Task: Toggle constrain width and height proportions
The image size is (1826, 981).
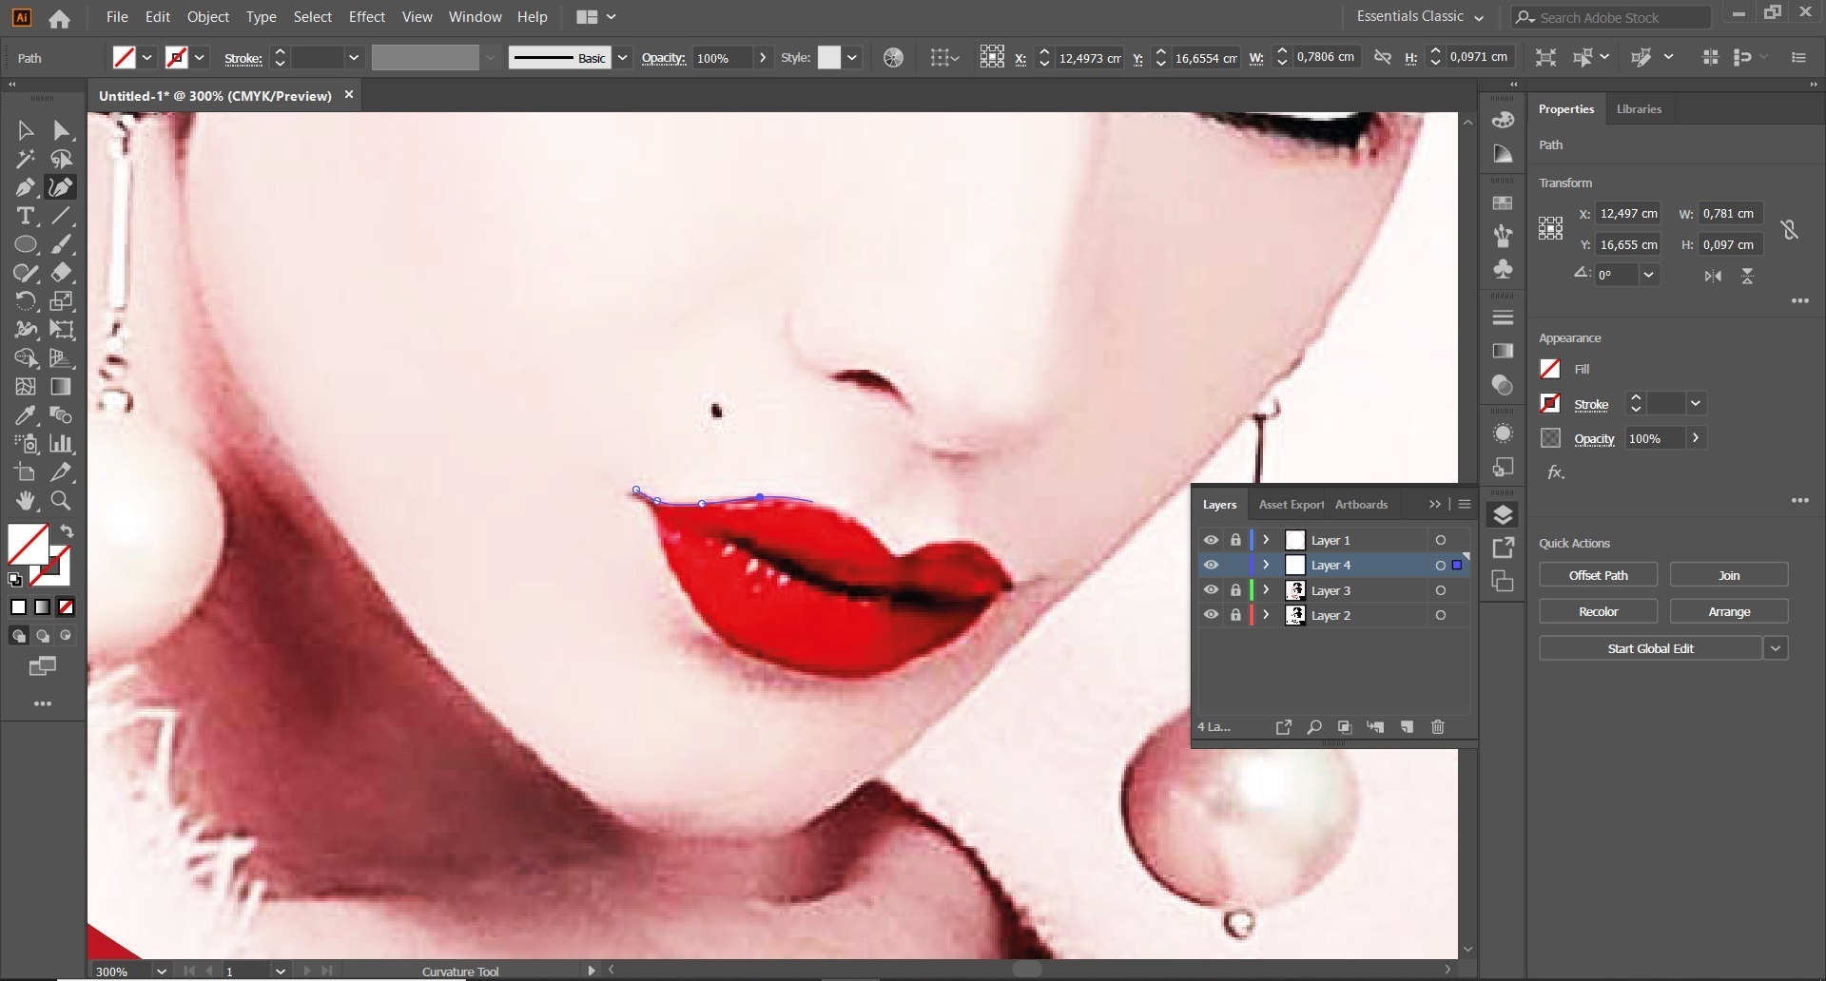Action: click(1789, 229)
